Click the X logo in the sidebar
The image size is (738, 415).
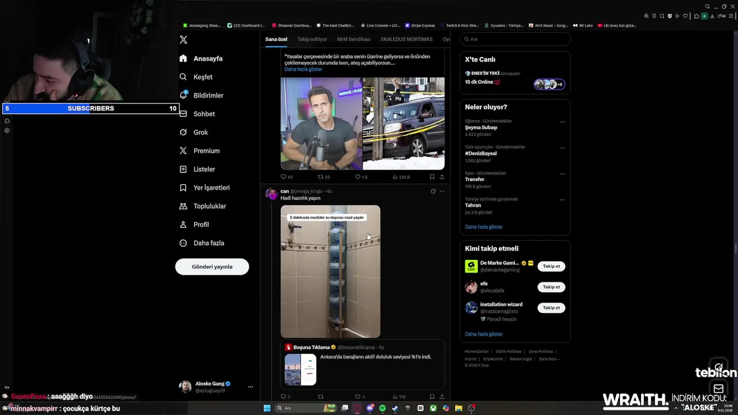coord(183,40)
